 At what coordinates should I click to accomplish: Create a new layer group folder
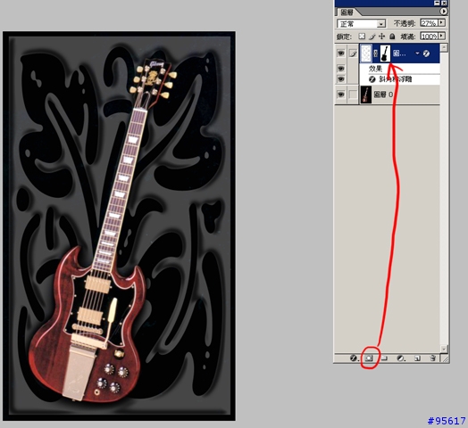pos(384,358)
